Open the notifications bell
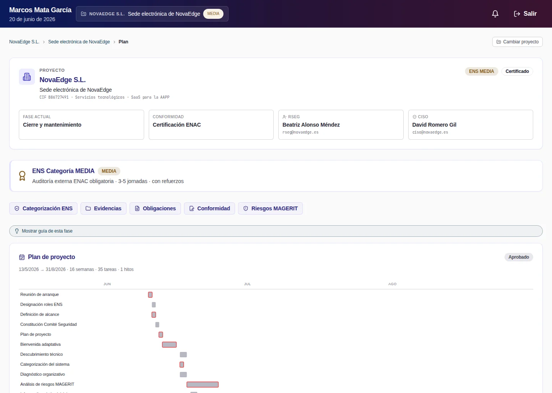Screen dimensions: 552x393 [495, 14]
